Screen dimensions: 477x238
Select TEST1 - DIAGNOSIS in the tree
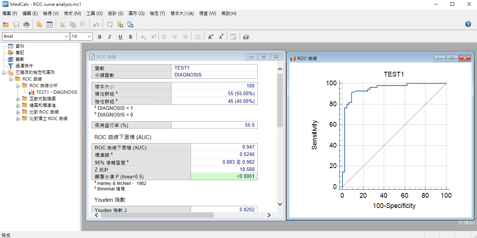coord(57,92)
